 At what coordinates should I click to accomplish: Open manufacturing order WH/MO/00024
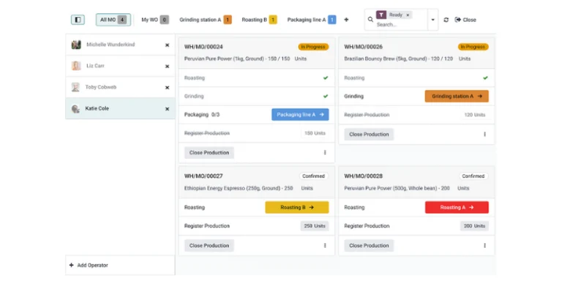coord(203,47)
